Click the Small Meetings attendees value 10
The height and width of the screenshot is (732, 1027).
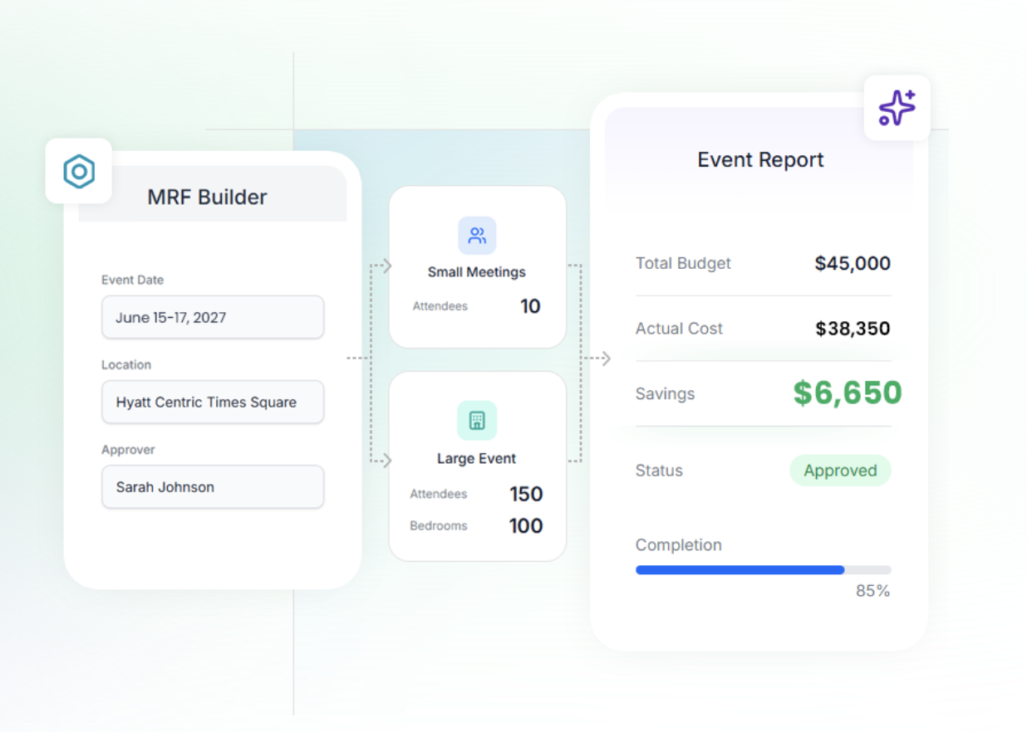(x=530, y=306)
